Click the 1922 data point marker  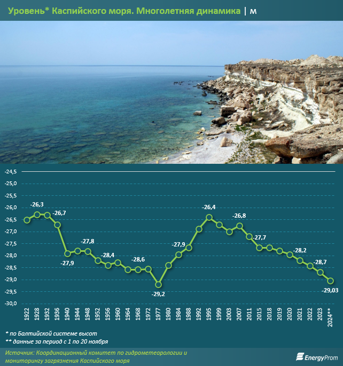click(27, 220)
